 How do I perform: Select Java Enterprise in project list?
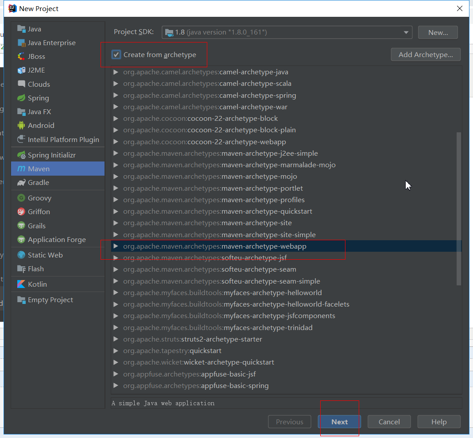point(51,43)
